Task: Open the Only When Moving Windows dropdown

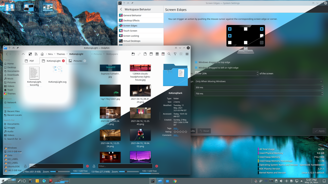Action: (x=259, y=81)
